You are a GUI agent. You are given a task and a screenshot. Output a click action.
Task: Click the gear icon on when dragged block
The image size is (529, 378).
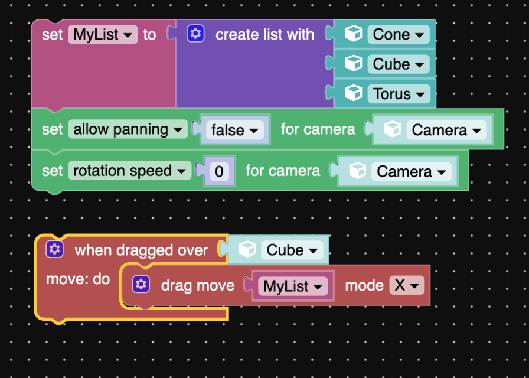click(x=55, y=250)
